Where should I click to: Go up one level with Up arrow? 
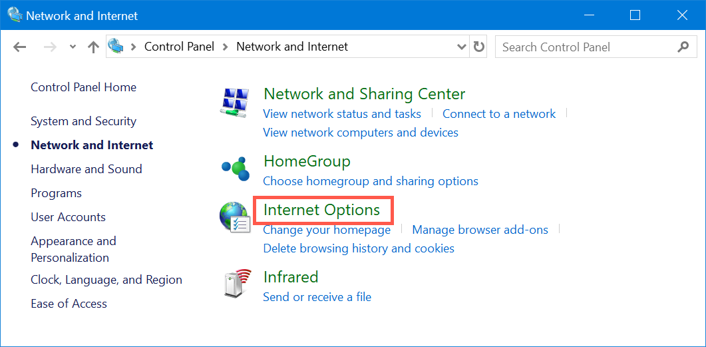(x=93, y=47)
